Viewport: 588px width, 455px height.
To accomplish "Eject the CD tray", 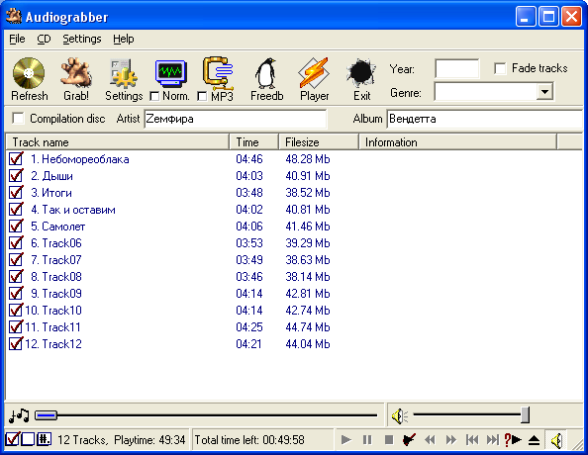I will [x=534, y=440].
